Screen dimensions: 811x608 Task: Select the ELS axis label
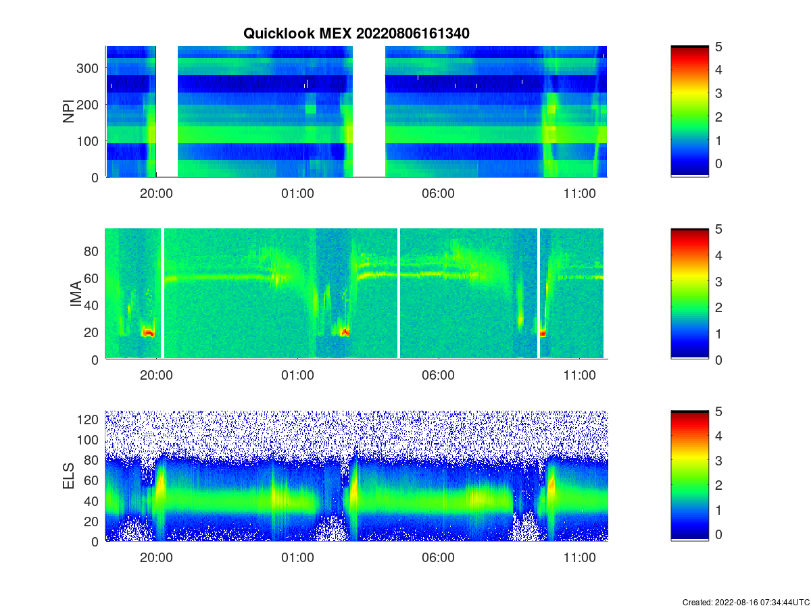[x=69, y=476]
